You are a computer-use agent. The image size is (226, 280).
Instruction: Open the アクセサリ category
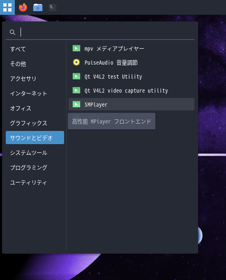tap(35, 78)
